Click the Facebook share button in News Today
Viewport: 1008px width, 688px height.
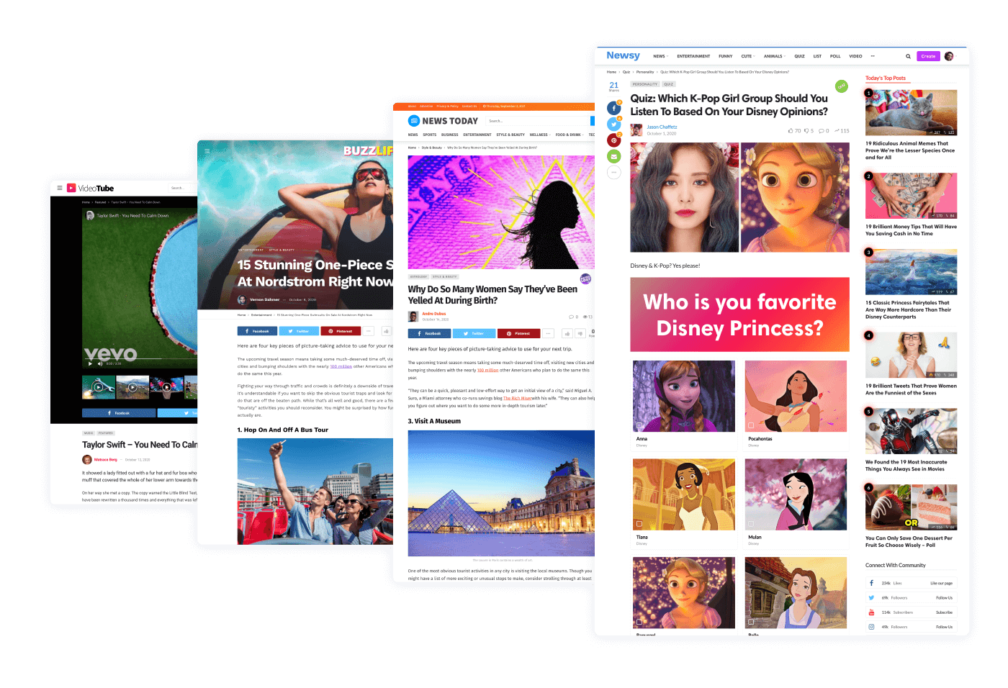click(429, 333)
